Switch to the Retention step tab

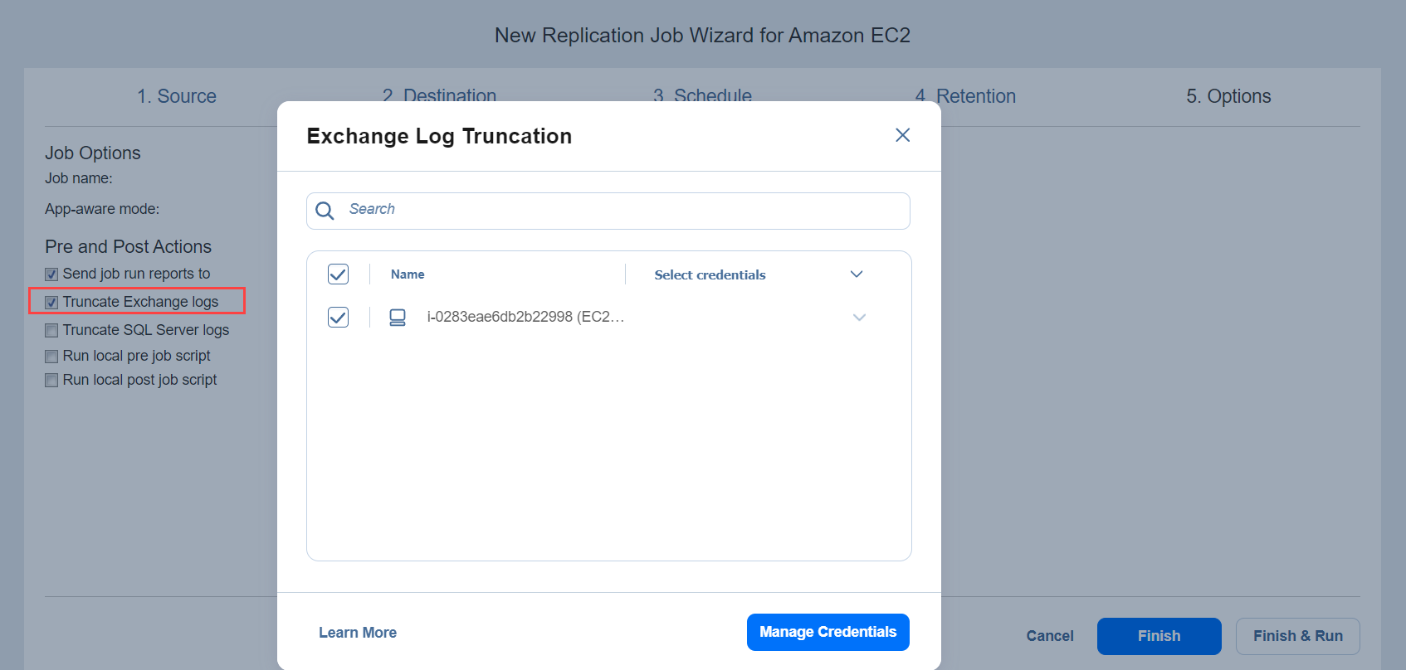[x=966, y=96]
